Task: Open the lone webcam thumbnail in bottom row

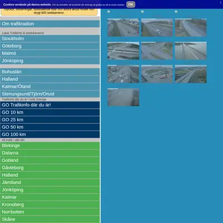Action: [123, 97]
